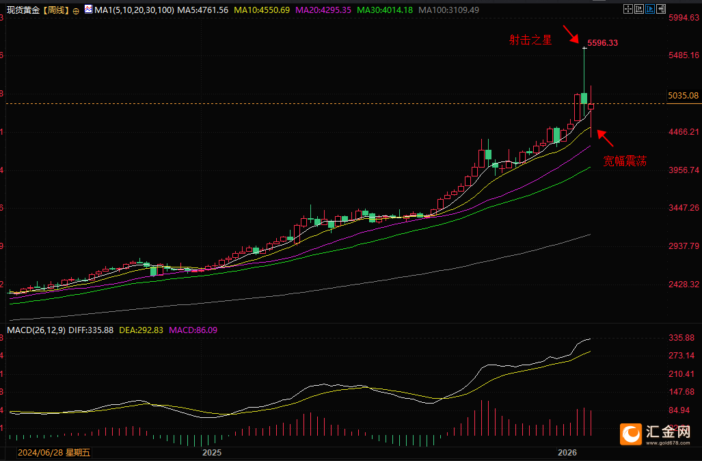Click the blue axis play icon
Viewport: 702px width, 461px height.
(650, 9)
